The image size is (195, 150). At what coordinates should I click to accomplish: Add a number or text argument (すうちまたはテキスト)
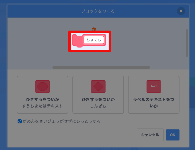[x=42, y=95]
